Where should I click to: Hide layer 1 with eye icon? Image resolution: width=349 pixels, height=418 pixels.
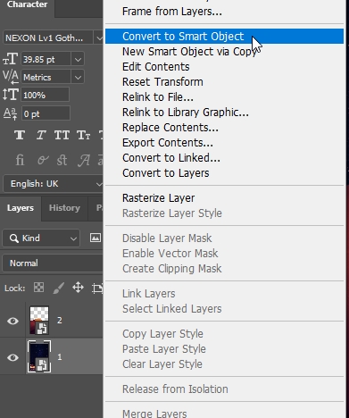pyautogui.click(x=12, y=357)
